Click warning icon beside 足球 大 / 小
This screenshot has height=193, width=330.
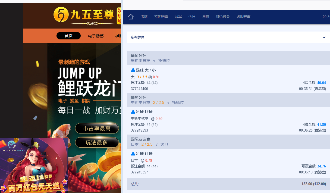133,70
